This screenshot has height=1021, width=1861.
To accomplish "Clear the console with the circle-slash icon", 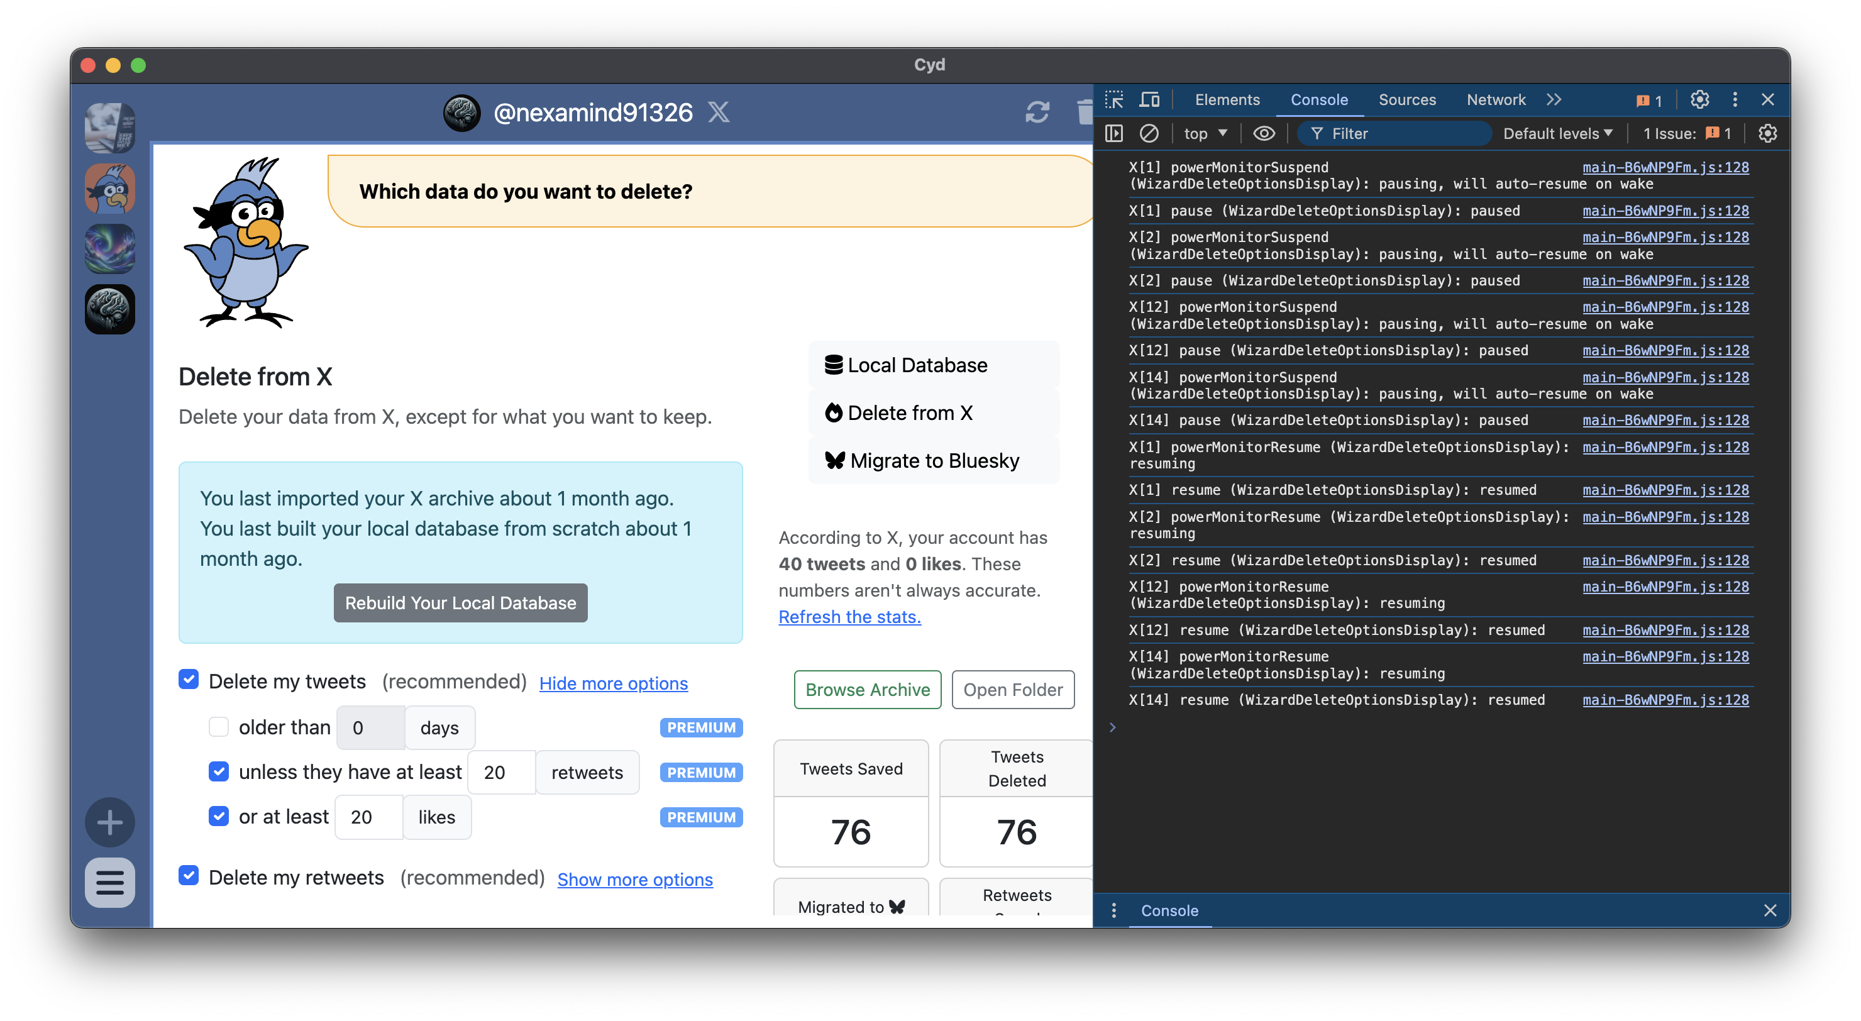I will click(1149, 133).
